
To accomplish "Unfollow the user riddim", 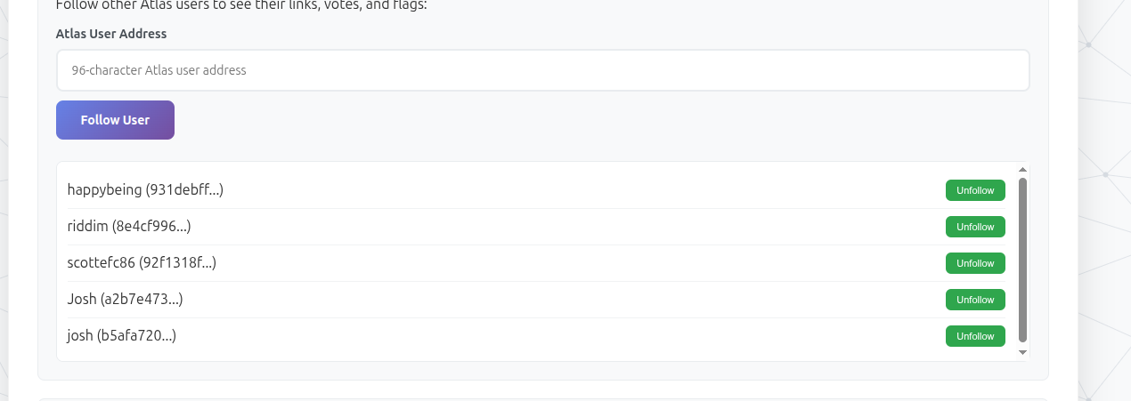I will (x=975, y=227).
